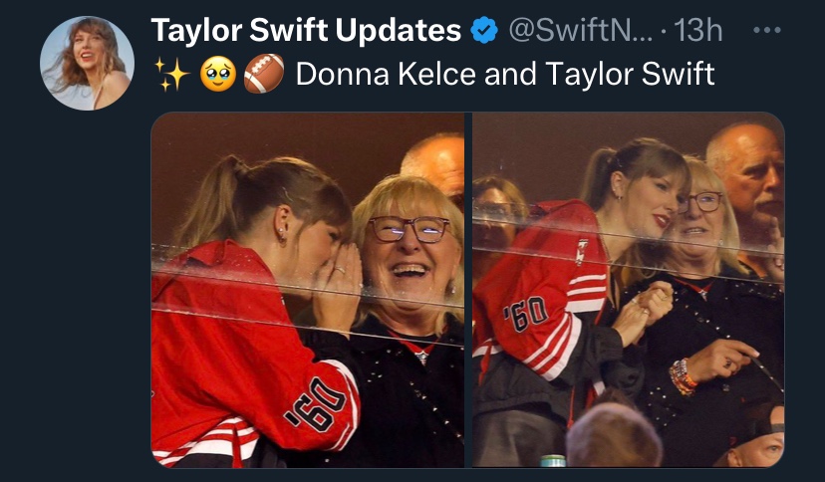Open the tweet's three-dot more options menu

pyautogui.click(x=767, y=30)
